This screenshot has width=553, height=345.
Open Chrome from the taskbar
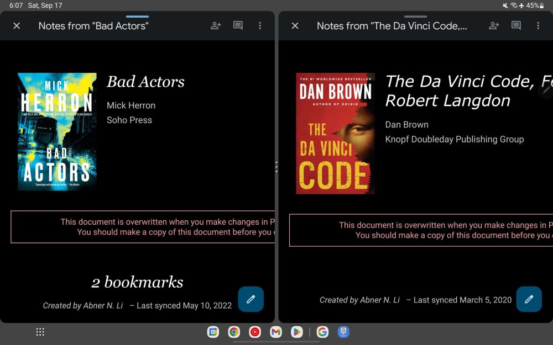(234, 332)
